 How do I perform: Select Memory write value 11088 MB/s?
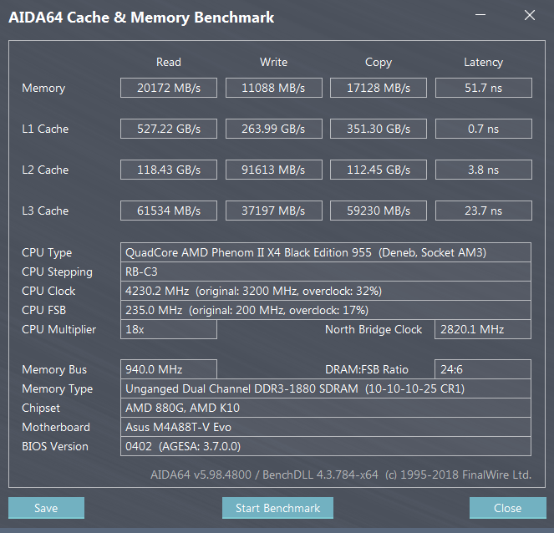(x=274, y=88)
